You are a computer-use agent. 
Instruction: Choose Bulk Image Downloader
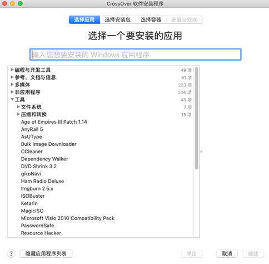tap(48, 144)
